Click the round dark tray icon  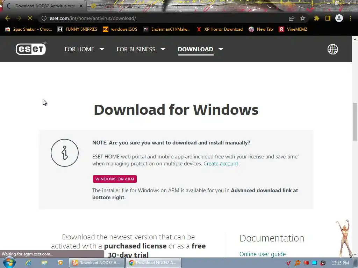(x=323, y=263)
